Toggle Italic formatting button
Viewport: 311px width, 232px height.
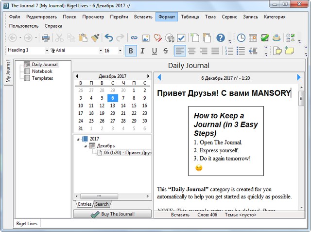pyautogui.click(x=142, y=51)
